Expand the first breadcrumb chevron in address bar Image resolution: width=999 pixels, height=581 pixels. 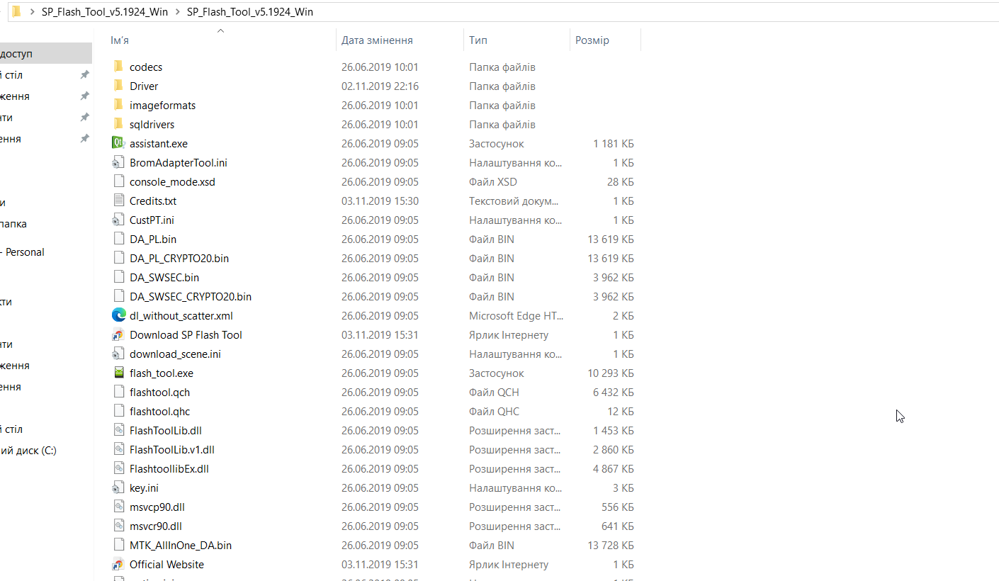tap(32, 12)
